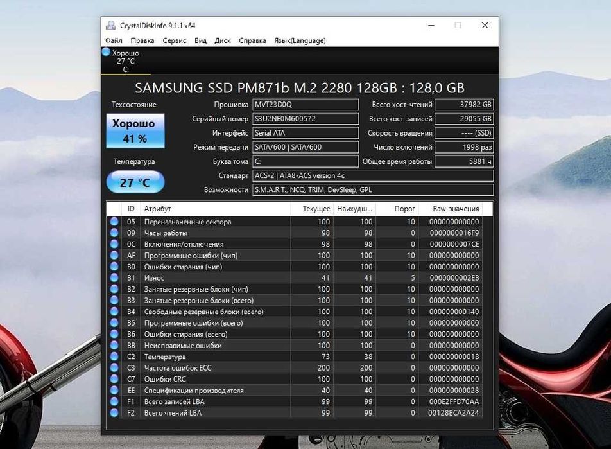Click the Порог column header
611x449 pixels.
tap(397, 209)
